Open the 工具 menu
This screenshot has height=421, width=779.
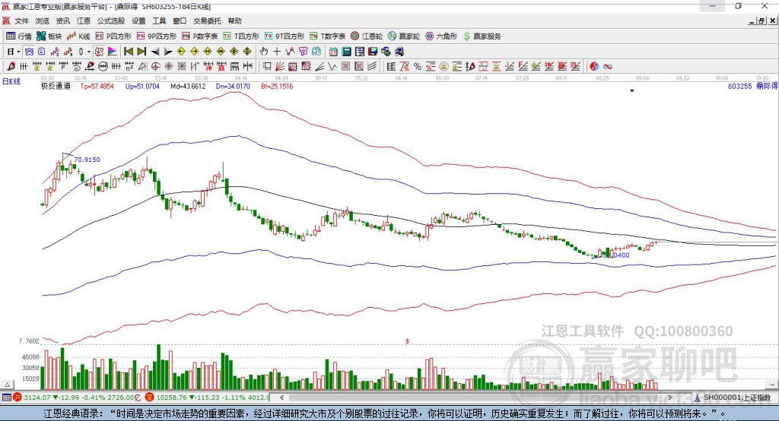[x=159, y=21]
